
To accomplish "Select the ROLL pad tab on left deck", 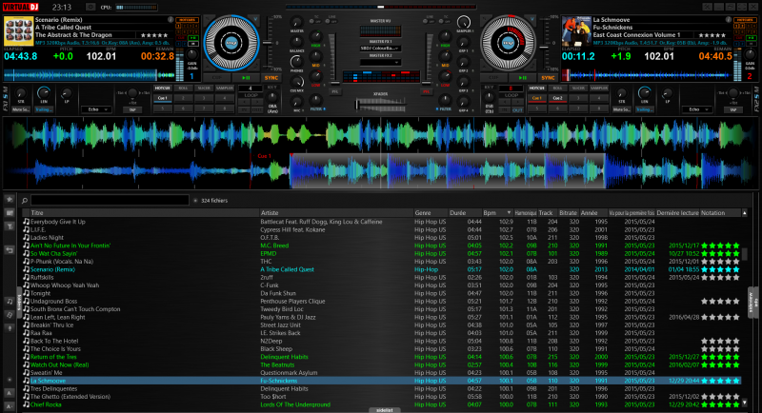I will click(x=183, y=88).
